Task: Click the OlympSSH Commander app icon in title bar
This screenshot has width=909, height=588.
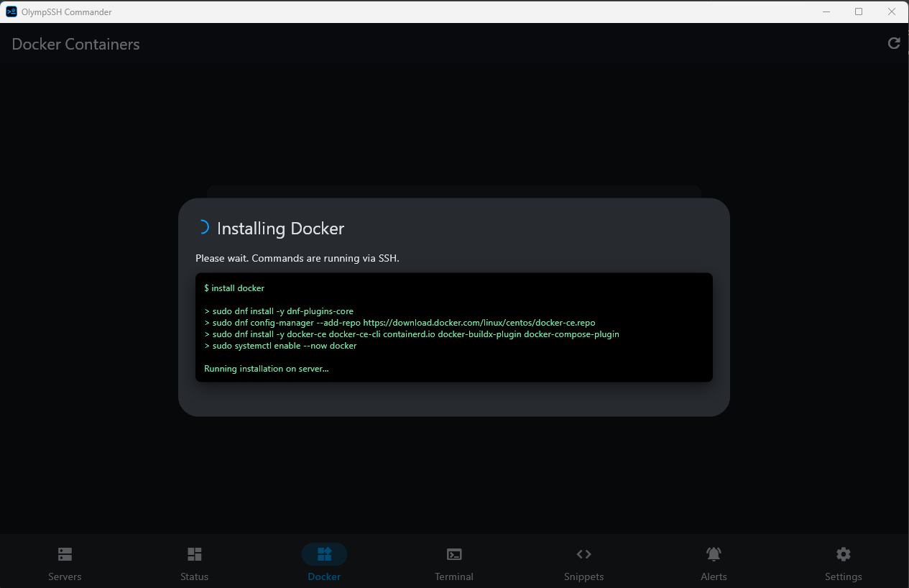Action: 11,12
